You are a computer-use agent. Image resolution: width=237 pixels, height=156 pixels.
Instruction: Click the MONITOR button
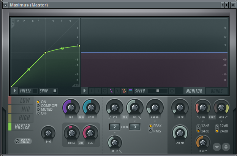(x=194, y=91)
